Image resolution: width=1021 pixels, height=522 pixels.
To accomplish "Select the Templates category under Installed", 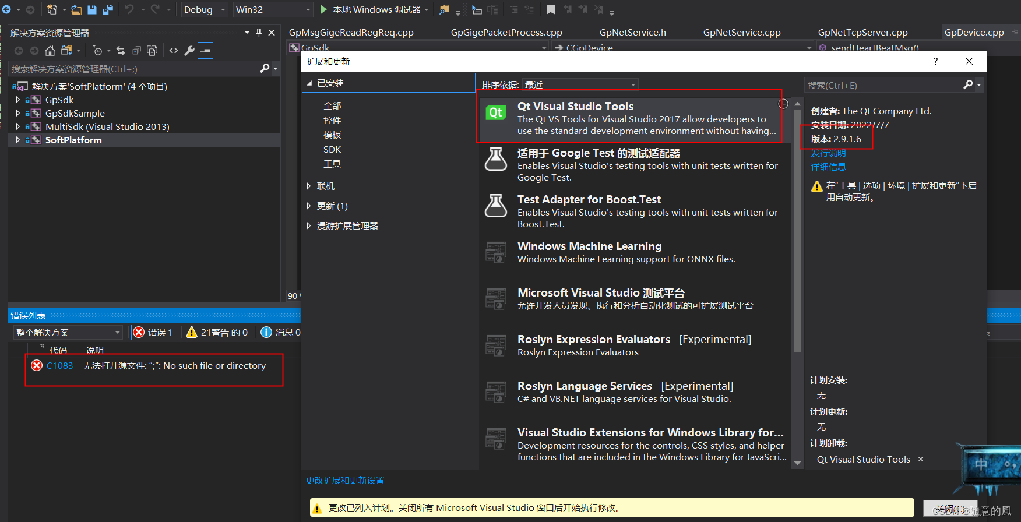I will coord(332,135).
